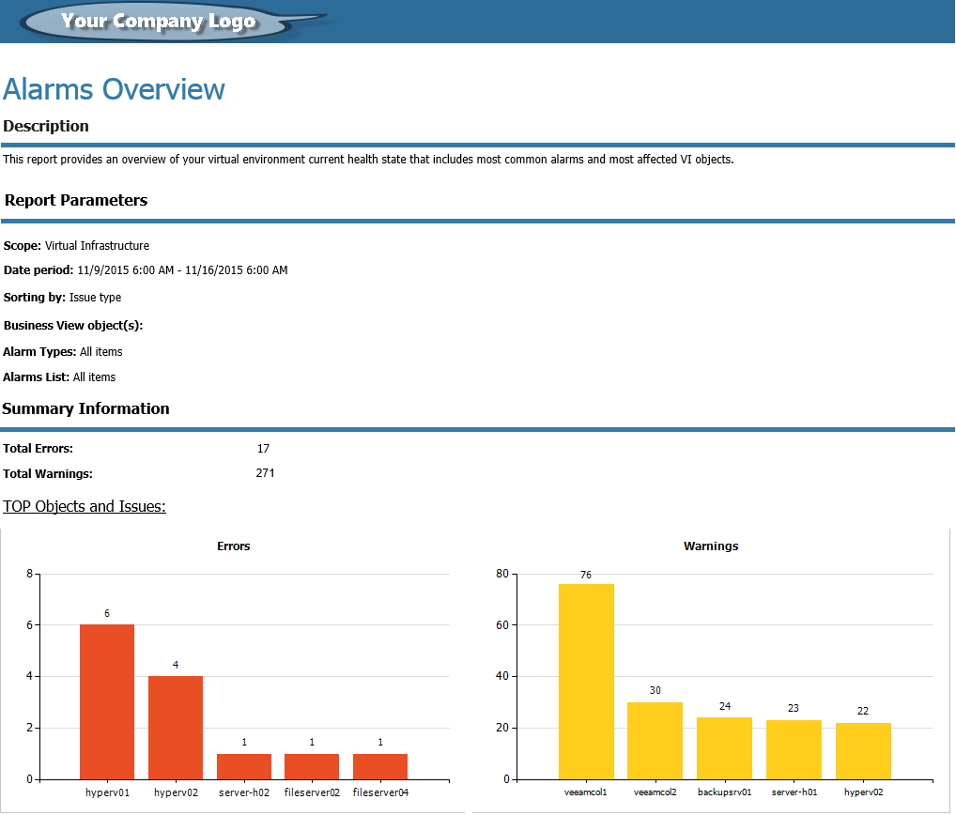The width and height of the screenshot is (956, 815).
Task: Click the Business View object(s) label
Action: point(73,326)
